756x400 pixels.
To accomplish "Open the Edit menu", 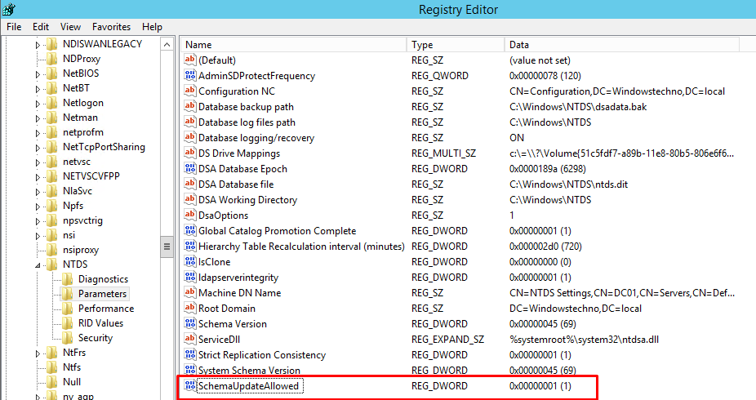I will click(41, 27).
